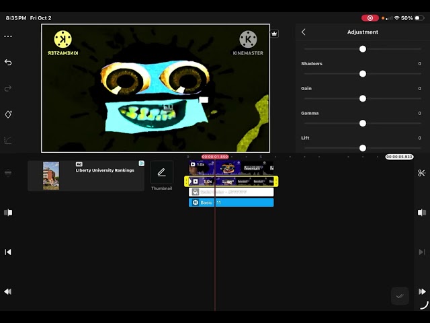Jump to the start of the timeline

(8, 252)
